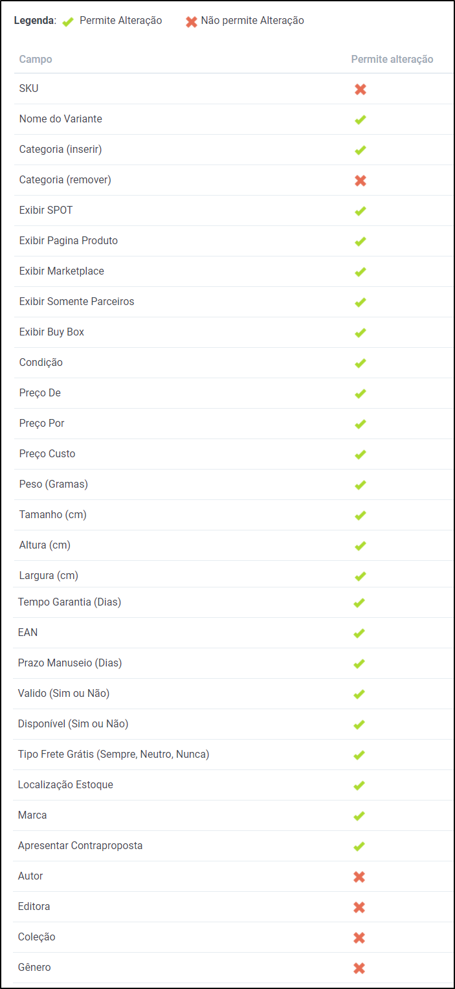Screen dimensions: 455x989
Task: Click the red legend X for Não permite Alteração
Action: (192, 21)
